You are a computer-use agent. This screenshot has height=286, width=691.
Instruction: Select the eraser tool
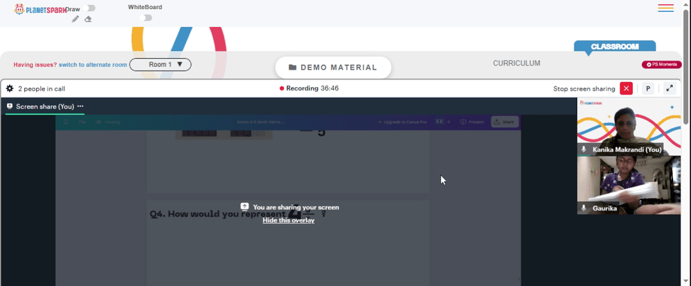pos(88,19)
